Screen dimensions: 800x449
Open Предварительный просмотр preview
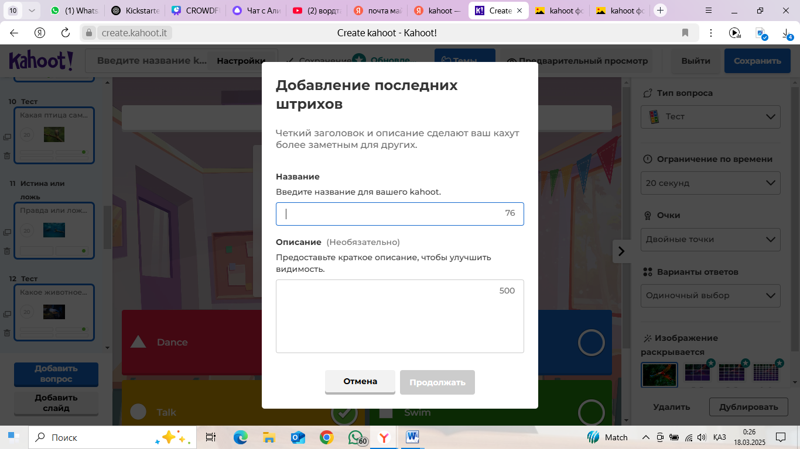(x=577, y=61)
